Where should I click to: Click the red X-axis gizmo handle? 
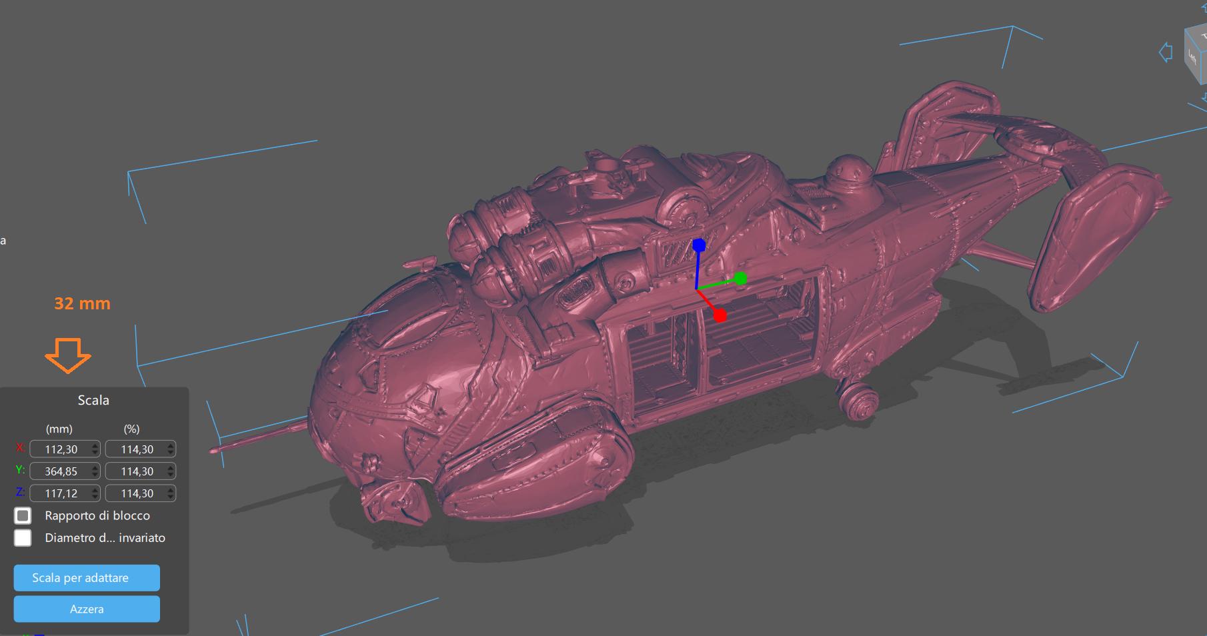[720, 315]
